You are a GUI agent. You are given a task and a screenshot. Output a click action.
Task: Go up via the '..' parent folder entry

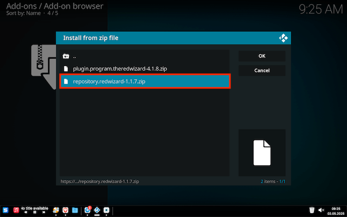[145, 56]
